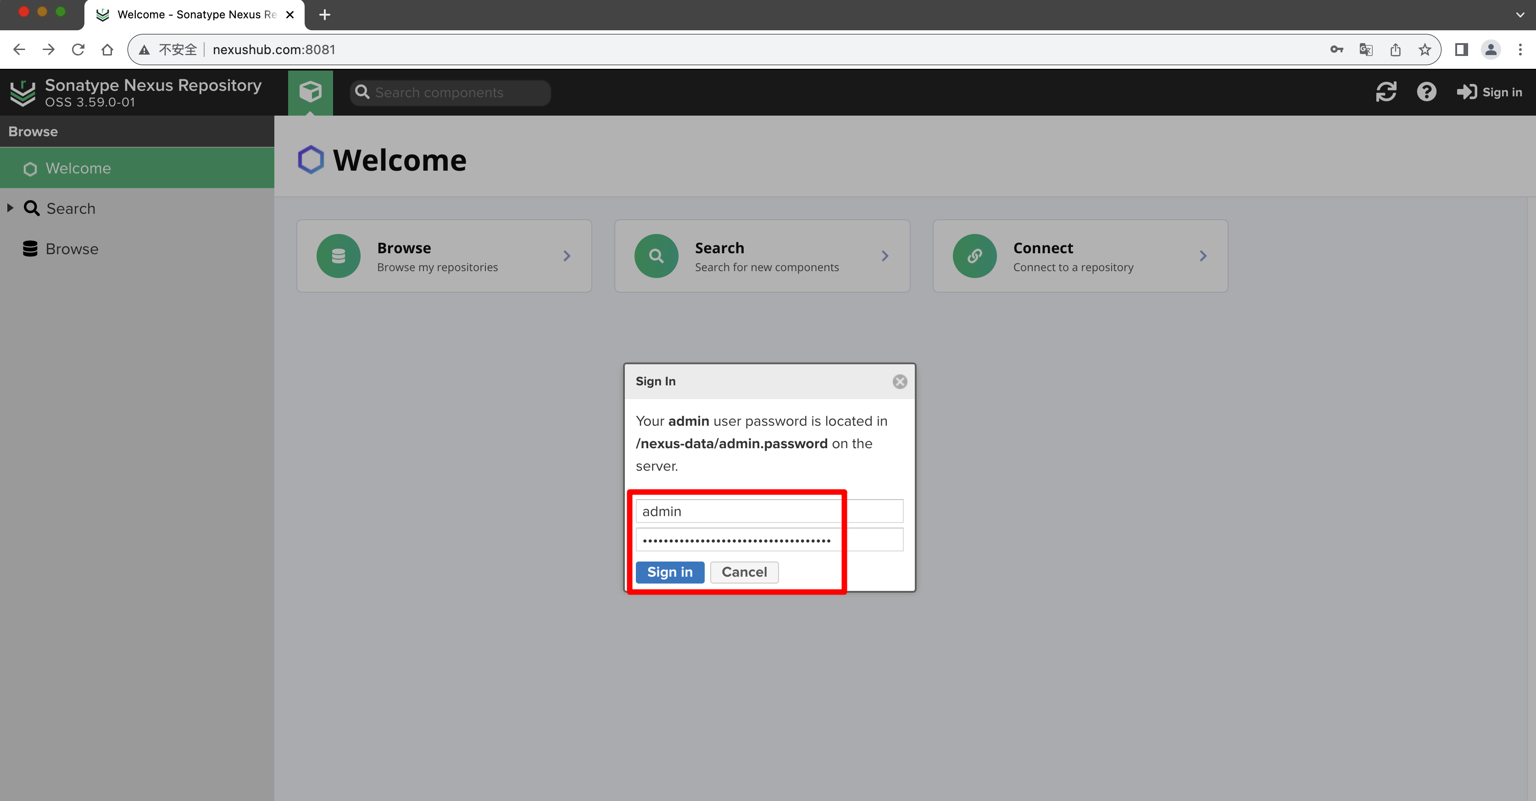Cancel the Sign In dialog
This screenshot has height=801, width=1536.
(744, 572)
